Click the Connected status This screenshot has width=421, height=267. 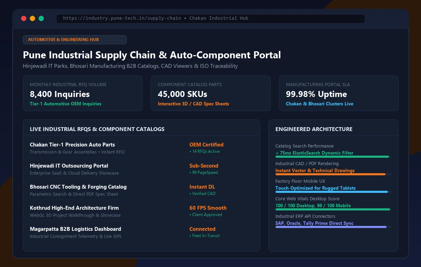[x=202, y=229]
